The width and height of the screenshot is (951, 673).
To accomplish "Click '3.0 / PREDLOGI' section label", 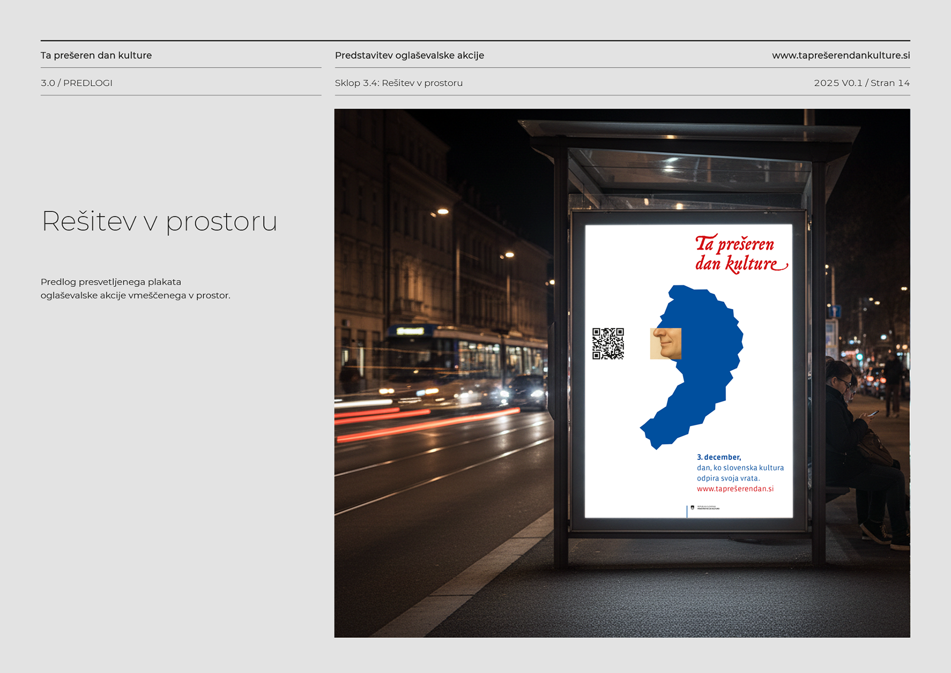I will coord(76,83).
